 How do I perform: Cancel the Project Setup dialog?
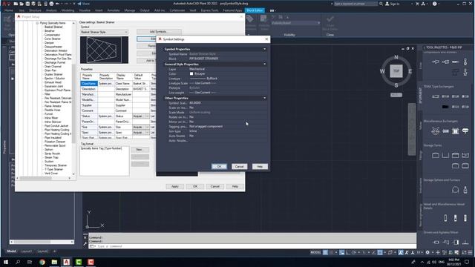click(x=215, y=186)
